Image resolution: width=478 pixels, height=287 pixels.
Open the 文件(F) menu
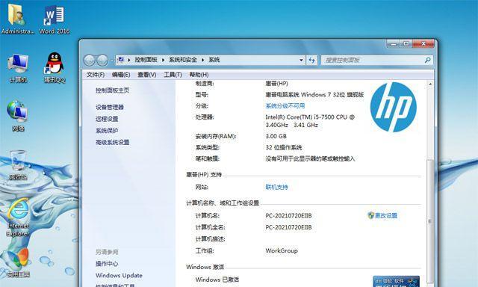(x=96, y=75)
